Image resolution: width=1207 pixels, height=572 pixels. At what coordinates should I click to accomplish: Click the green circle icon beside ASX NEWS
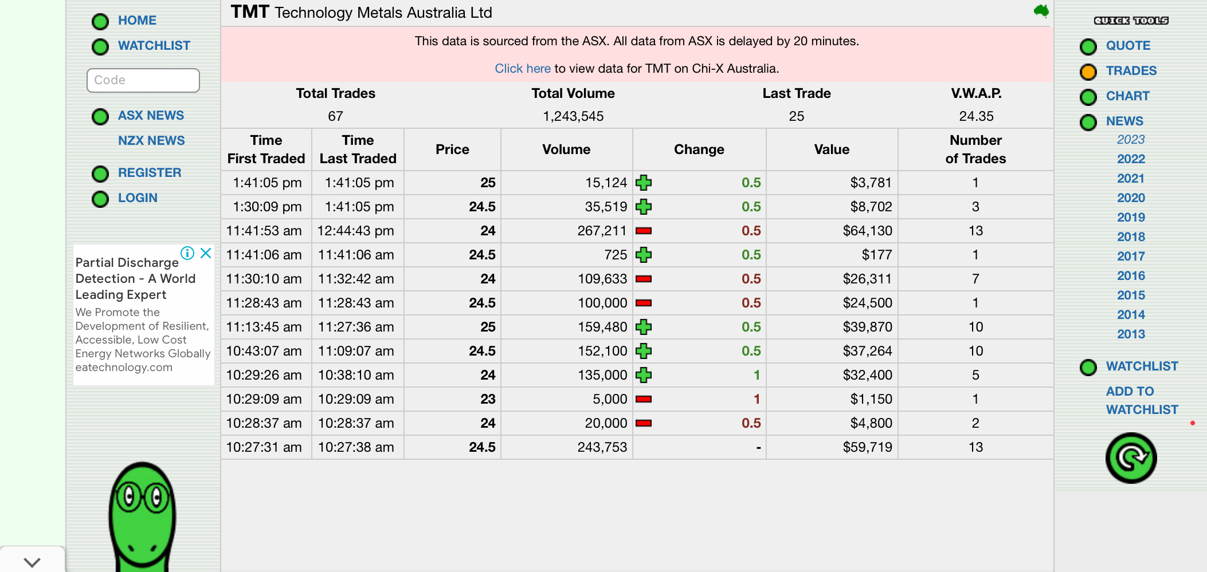(x=100, y=117)
